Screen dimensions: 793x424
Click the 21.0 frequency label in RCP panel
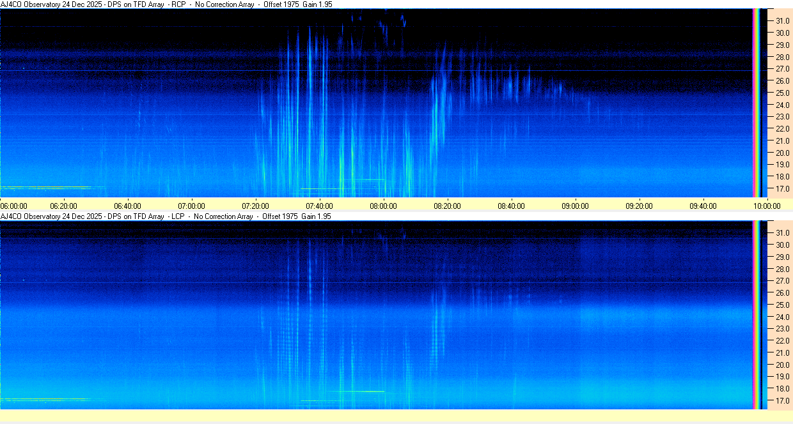782,141
